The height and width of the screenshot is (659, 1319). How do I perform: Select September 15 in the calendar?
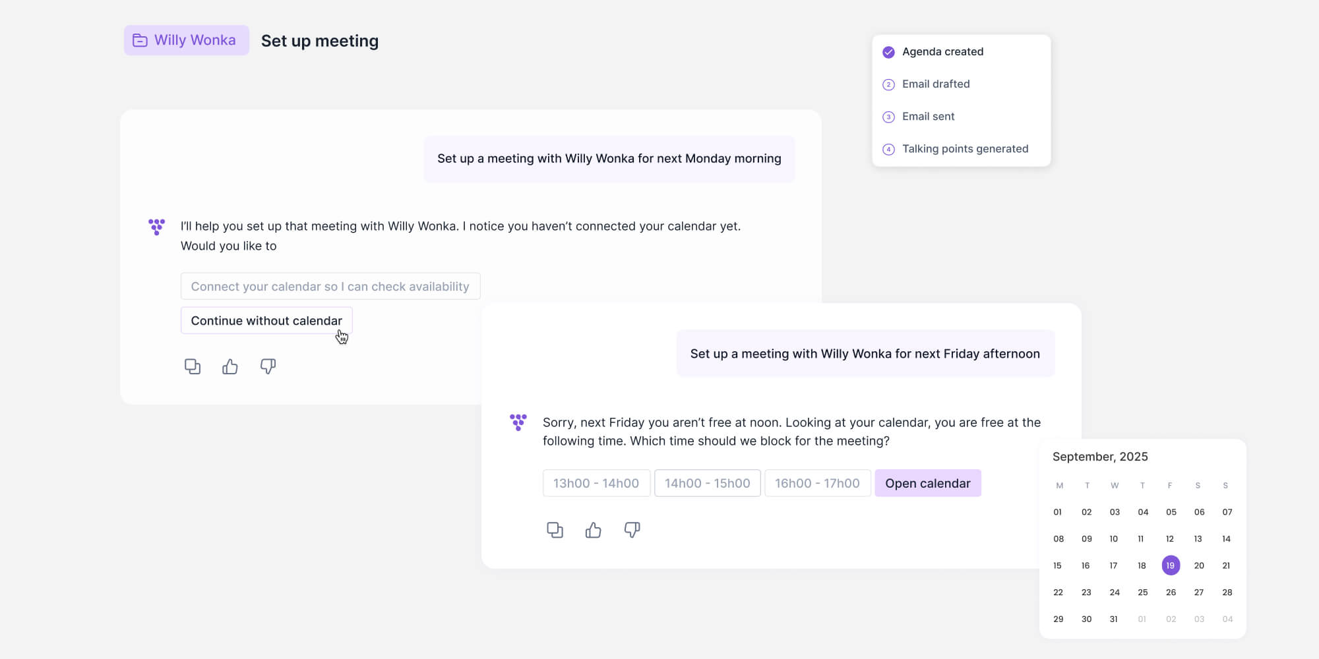coord(1058,565)
